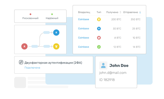Click the pill label before the blue node
164x99 pixels.
(x=46, y=32)
